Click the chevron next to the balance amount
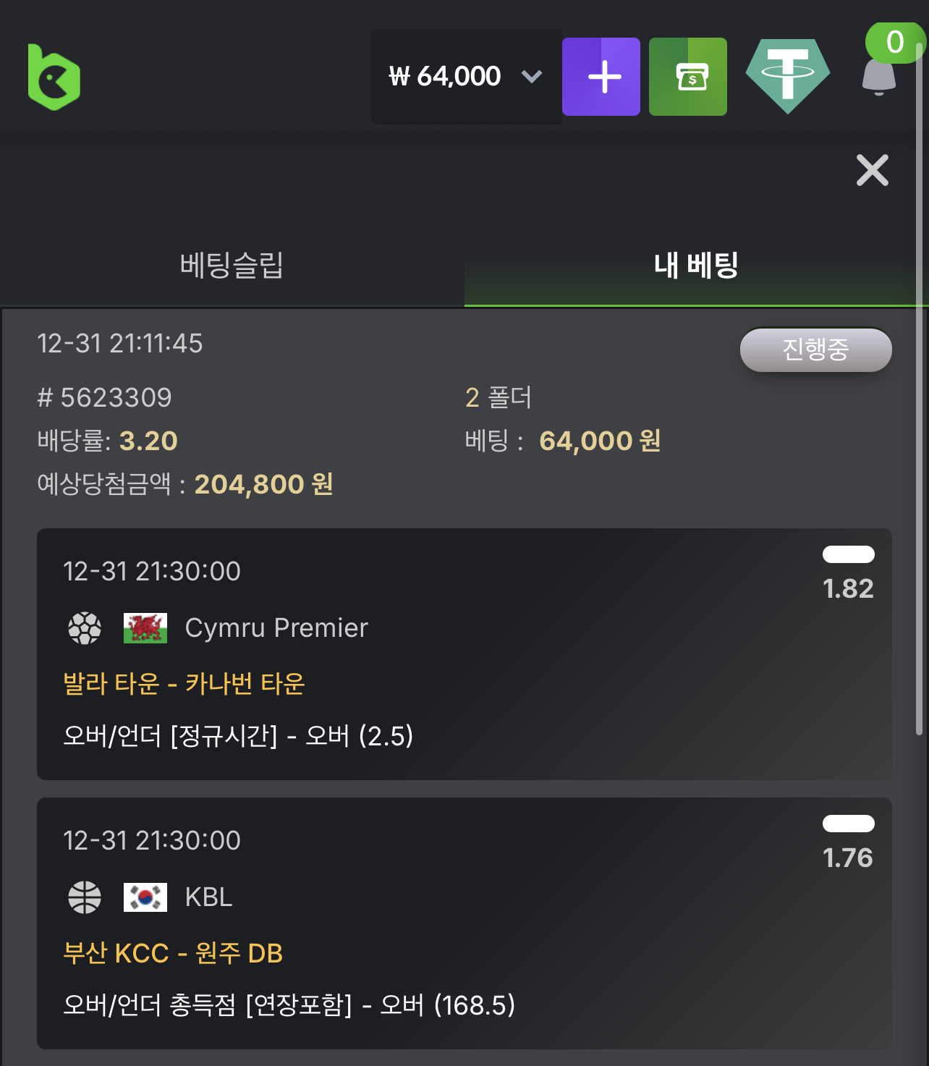Screen dimensions: 929x1066 pos(532,76)
